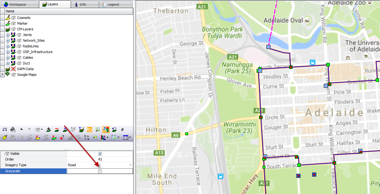
Task: Click the Adelaide Oval map label
Action: click(283, 20)
